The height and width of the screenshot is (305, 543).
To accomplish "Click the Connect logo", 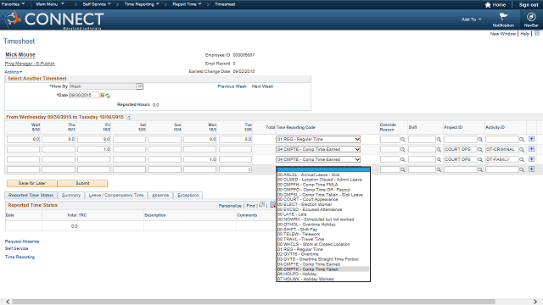I will point(53,19).
